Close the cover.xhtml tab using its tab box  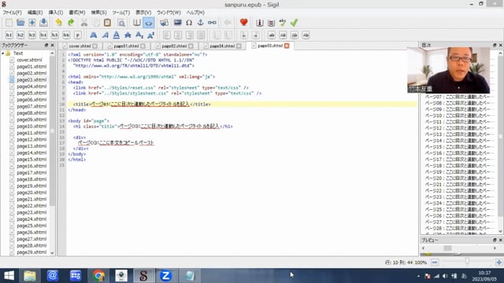click(x=94, y=46)
